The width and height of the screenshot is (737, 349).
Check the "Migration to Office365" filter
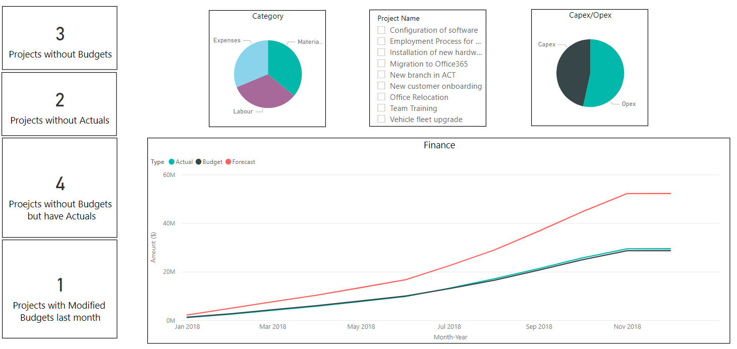pos(381,64)
